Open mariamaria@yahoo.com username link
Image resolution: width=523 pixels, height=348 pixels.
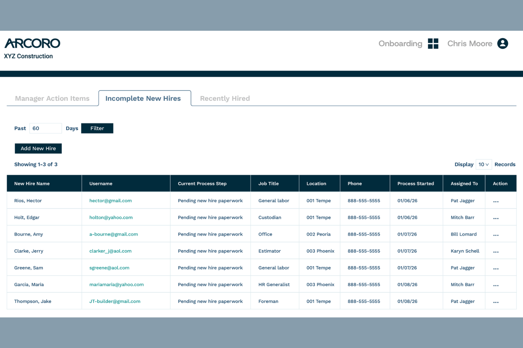pyautogui.click(x=117, y=285)
